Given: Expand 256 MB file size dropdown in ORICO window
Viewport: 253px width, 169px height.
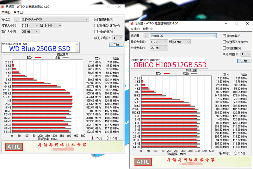Looking at the screenshot, I should coord(159,48).
